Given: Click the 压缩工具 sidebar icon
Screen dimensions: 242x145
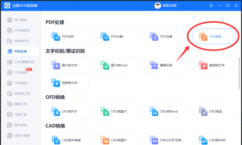Looking at the screenshot, I should tap(10, 115).
